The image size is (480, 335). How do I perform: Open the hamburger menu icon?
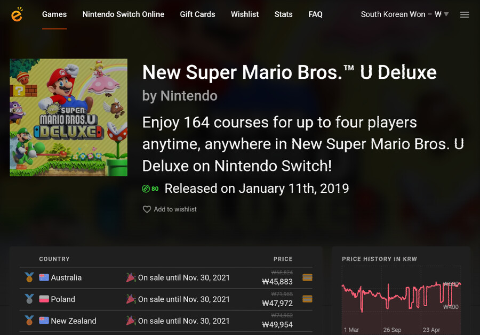click(x=465, y=14)
